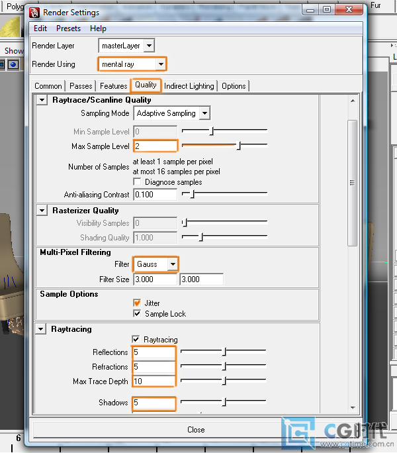Switch to the Options tab
Screen dimensions: 397x453
click(x=234, y=86)
